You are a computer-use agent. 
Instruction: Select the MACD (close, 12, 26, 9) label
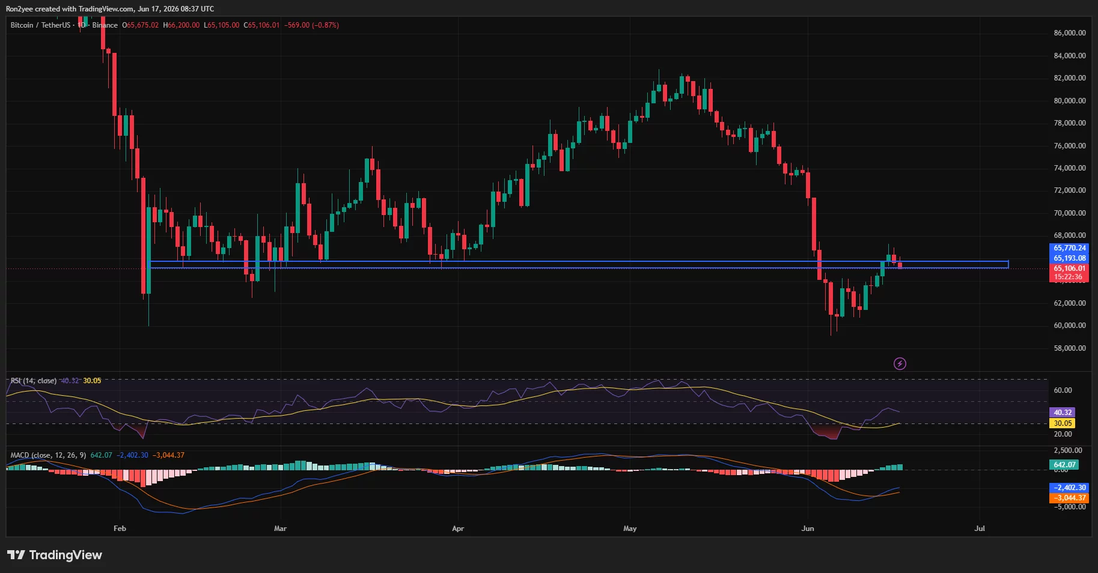(48, 455)
